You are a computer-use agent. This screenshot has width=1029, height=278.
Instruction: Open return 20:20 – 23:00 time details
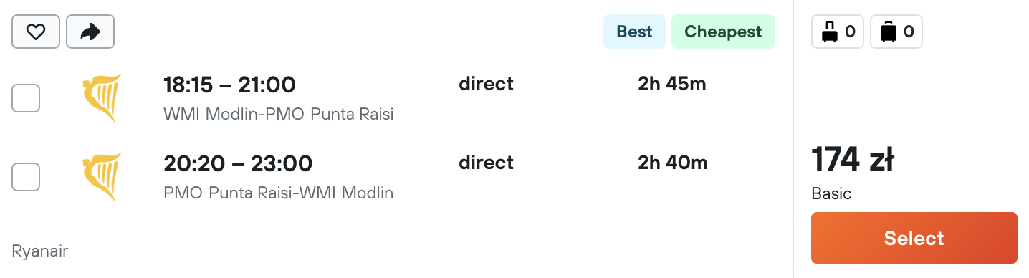click(x=238, y=164)
